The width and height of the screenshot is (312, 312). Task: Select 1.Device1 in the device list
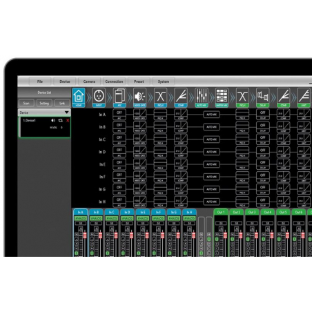tap(44, 127)
